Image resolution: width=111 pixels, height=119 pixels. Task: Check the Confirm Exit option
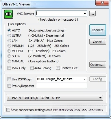pyautogui.click(x=58, y=68)
